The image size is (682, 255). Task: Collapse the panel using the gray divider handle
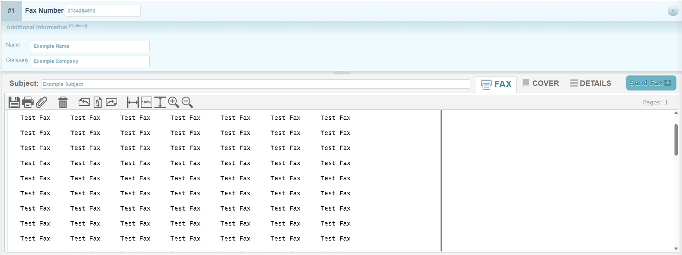point(341,73)
